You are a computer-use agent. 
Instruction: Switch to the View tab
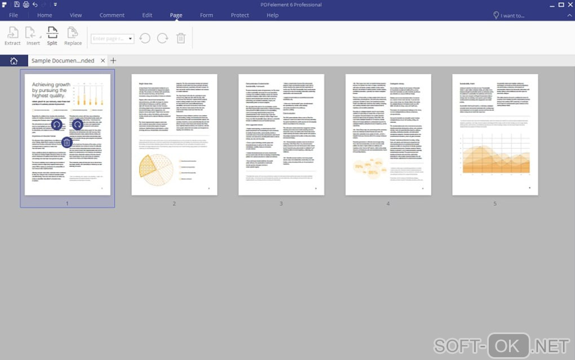76,15
